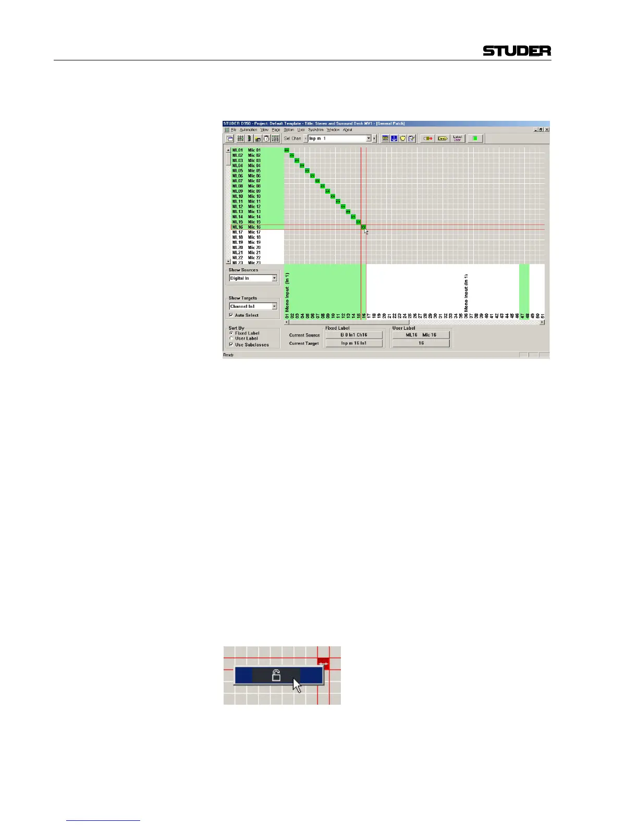This screenshot has height=825, width=638.
Task: Select source row 'ML10 Mic 10'
Action: point(257,196)
